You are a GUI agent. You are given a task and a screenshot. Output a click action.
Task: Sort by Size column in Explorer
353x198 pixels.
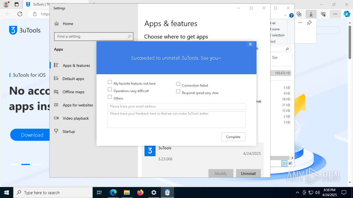(x=275, y=57)
